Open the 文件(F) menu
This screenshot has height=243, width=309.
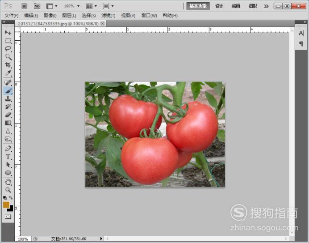12,15
